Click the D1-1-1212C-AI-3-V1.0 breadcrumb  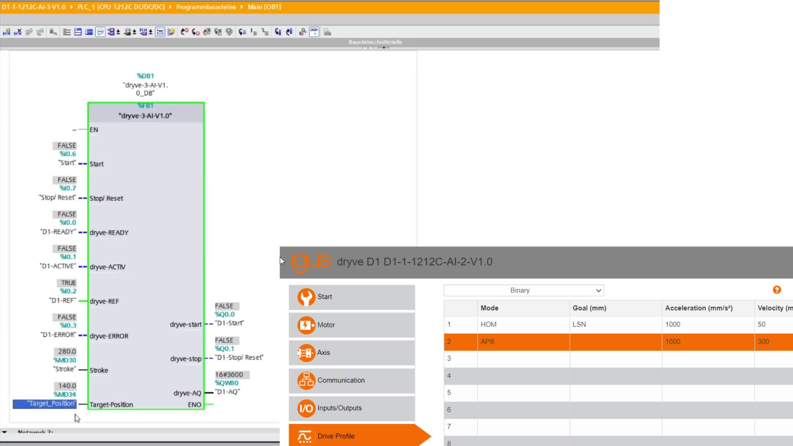point(34,7)
